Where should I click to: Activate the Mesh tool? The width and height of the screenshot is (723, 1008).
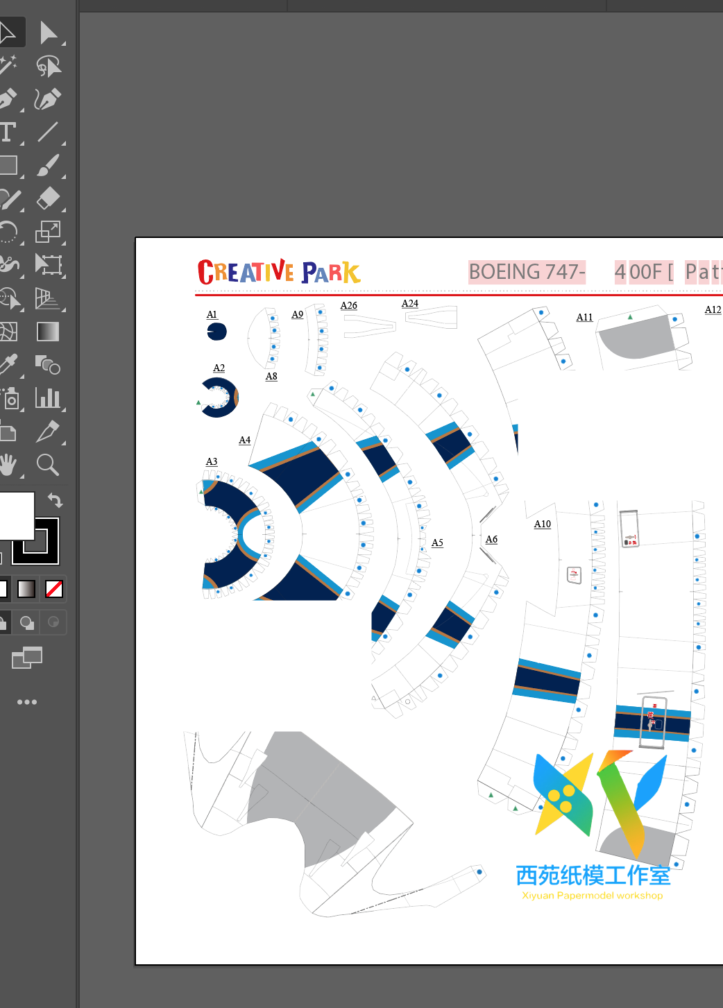(x=8, y=332)
